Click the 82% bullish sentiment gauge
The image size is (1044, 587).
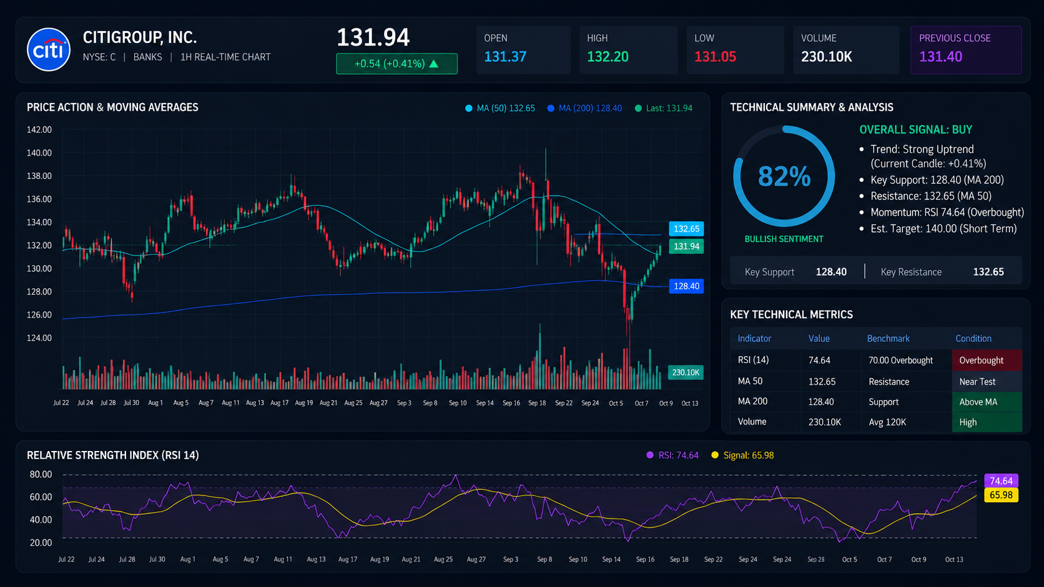(784, 177)
